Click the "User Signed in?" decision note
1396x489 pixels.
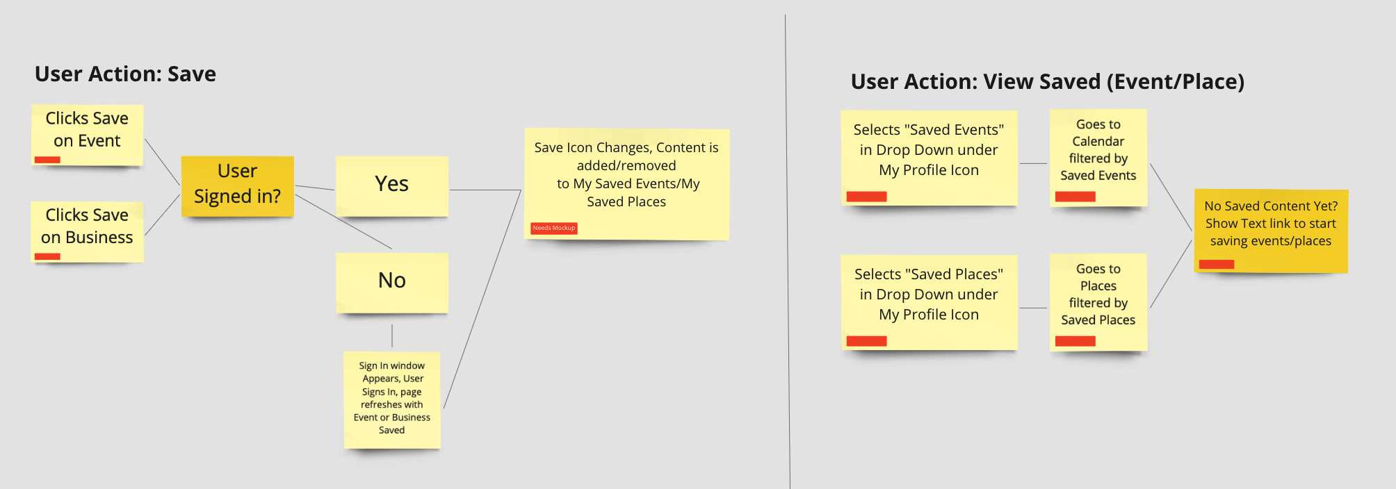point(237,186)
